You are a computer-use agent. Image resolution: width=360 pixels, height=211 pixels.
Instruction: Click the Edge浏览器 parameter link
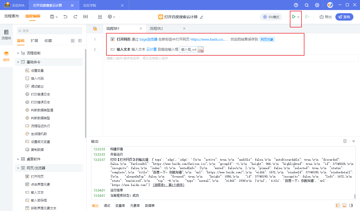(148, 39)
